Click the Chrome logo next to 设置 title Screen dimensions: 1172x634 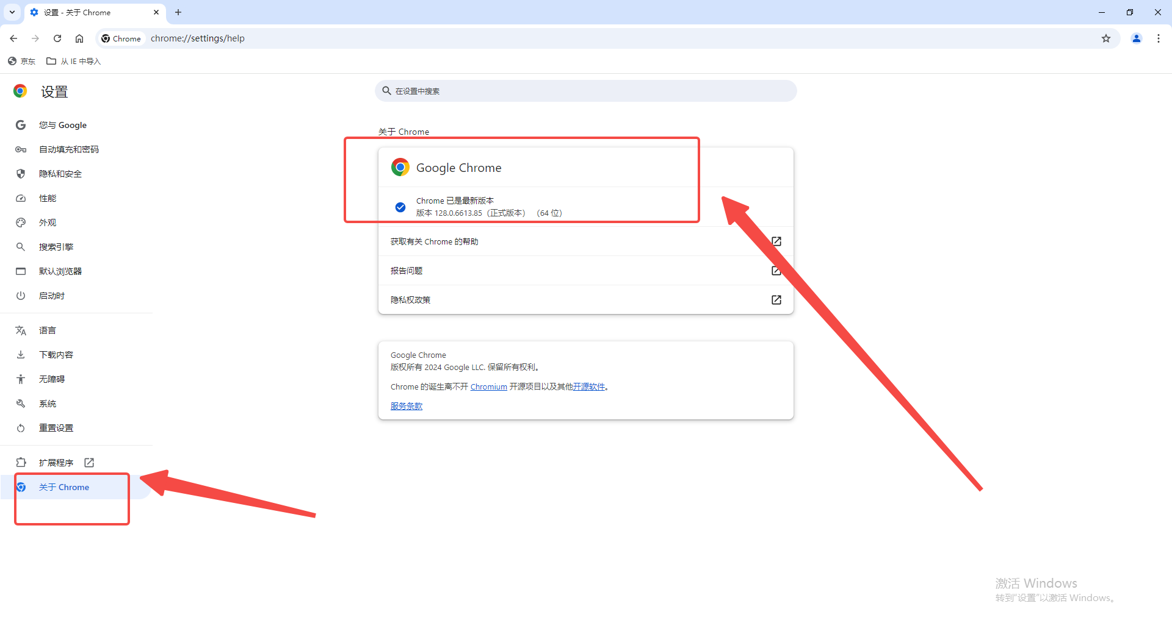(20, 91)
